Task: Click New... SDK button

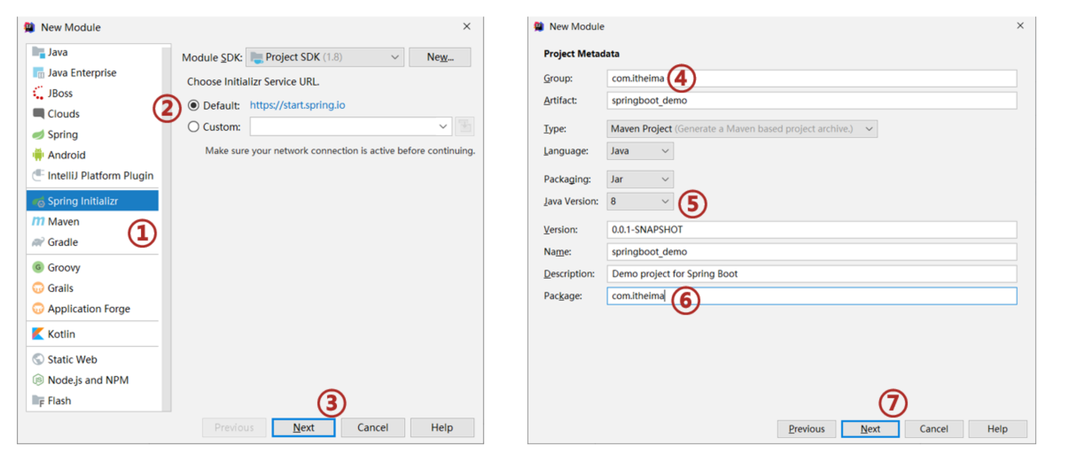Action: [440, 57]
